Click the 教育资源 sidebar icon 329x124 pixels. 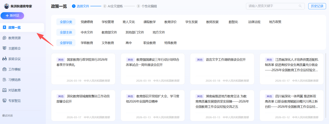click(x=4, y=38)
